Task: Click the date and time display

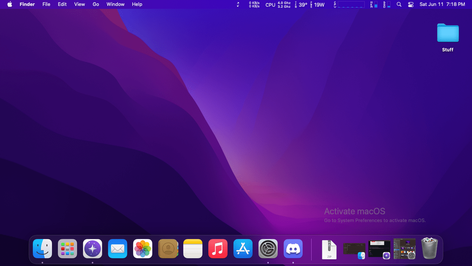Action: 442,4
